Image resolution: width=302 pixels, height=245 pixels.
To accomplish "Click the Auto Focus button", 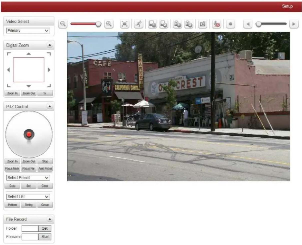I will click(x=45, y=169).
